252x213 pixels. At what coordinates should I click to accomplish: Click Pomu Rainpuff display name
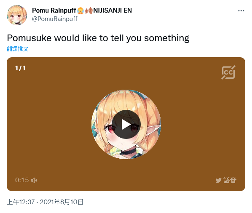54,11
